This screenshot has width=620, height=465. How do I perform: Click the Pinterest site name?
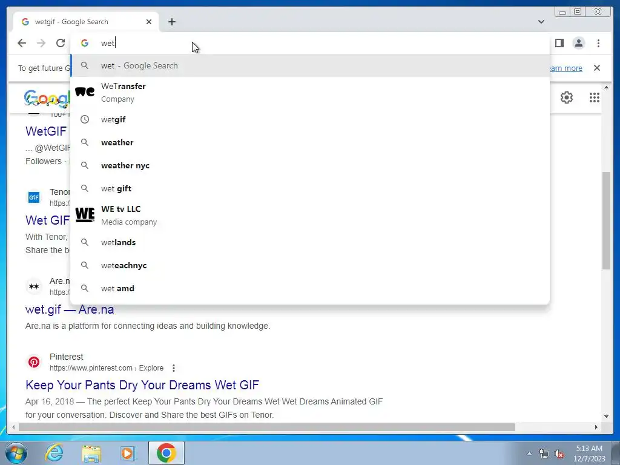(x=67, y=357)
